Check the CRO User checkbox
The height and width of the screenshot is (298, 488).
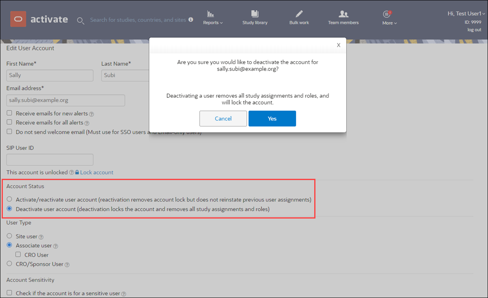18,255
